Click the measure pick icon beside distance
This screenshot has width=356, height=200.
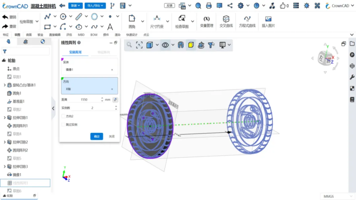[x=115, y=100]
